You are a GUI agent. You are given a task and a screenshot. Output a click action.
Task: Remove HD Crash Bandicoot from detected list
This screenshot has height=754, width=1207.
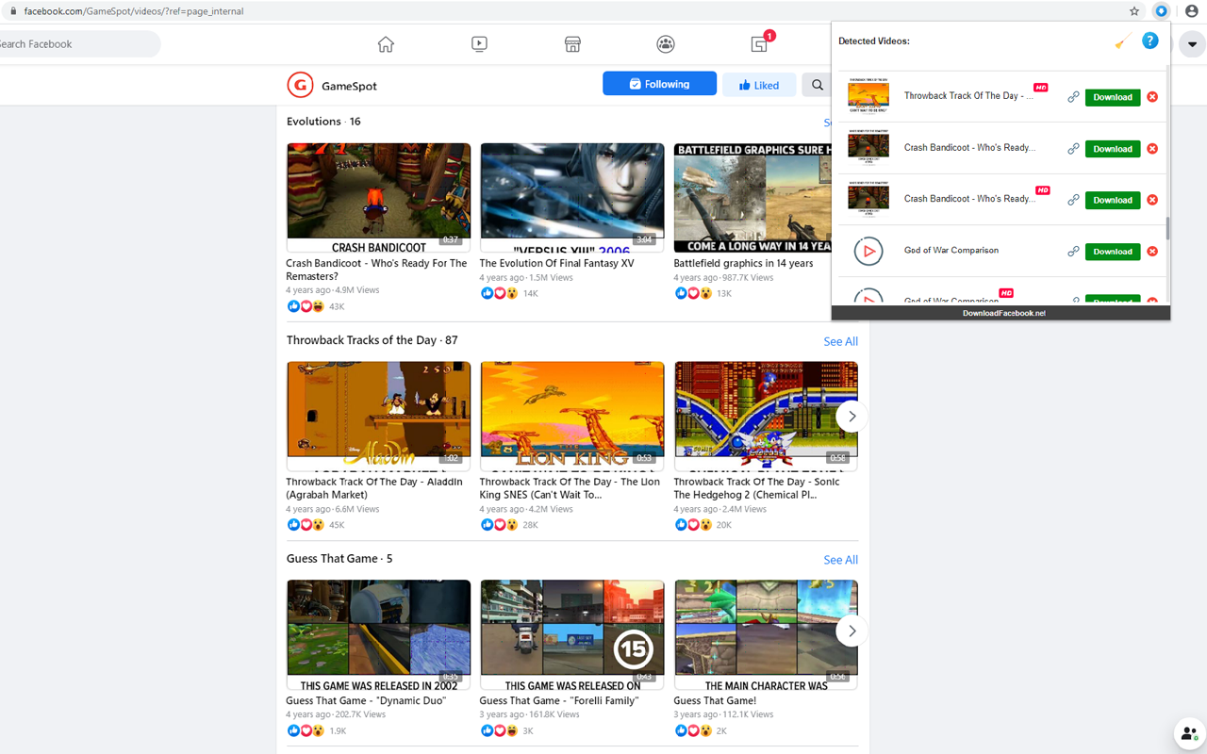[1152, 200]
